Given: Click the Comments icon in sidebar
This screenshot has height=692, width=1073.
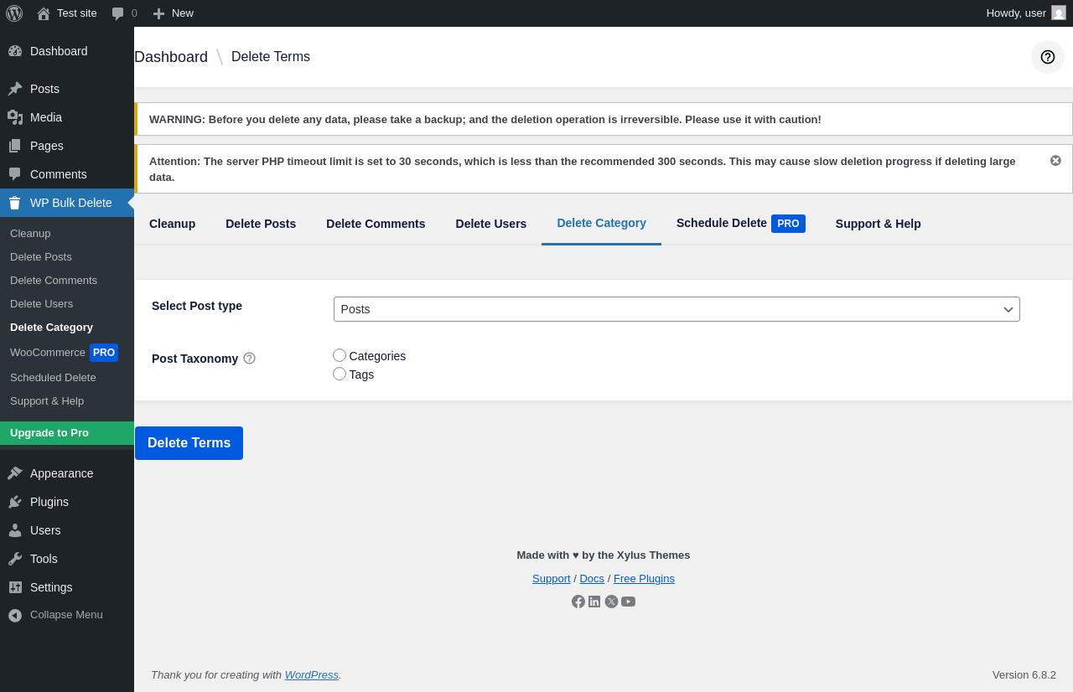Looking at the screenshot, I should coord(15,174).
